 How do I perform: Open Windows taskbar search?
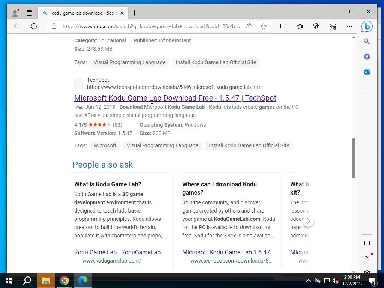tap(27, 280)
